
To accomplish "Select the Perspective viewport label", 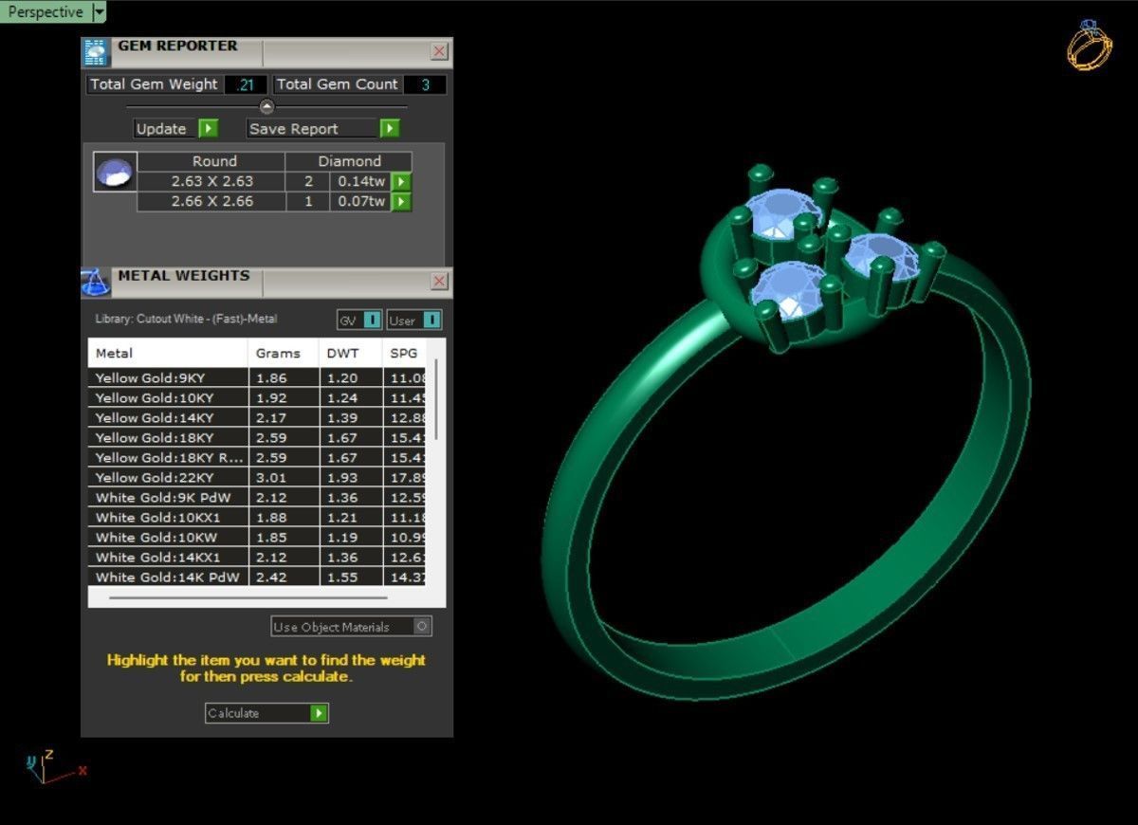I will (45, 12).
